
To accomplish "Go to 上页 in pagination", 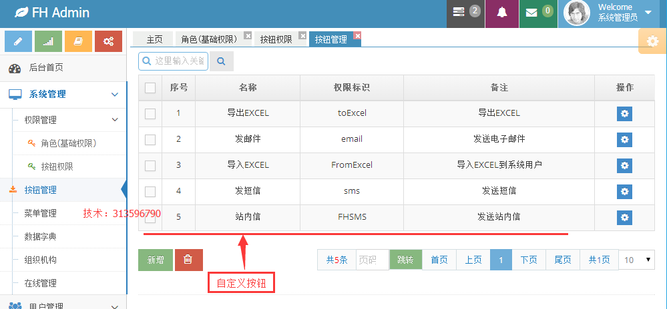I will coord(473,260).
